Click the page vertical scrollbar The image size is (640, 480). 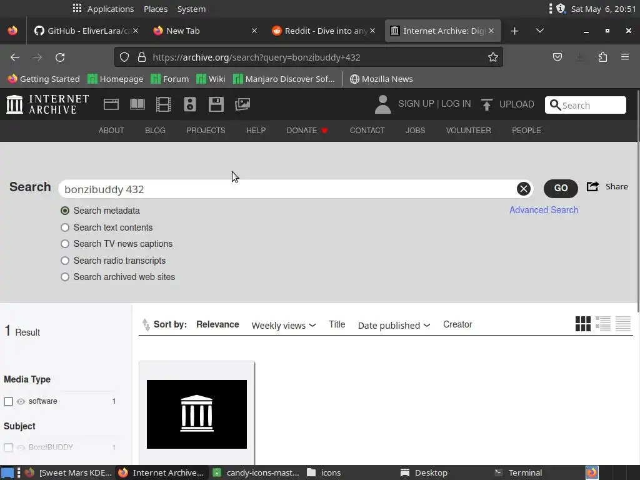point(637,202)
